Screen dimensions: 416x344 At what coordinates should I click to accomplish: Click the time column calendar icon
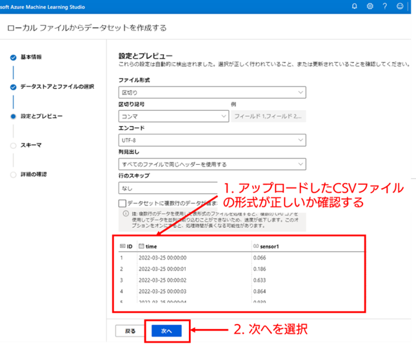coord(141,246)
